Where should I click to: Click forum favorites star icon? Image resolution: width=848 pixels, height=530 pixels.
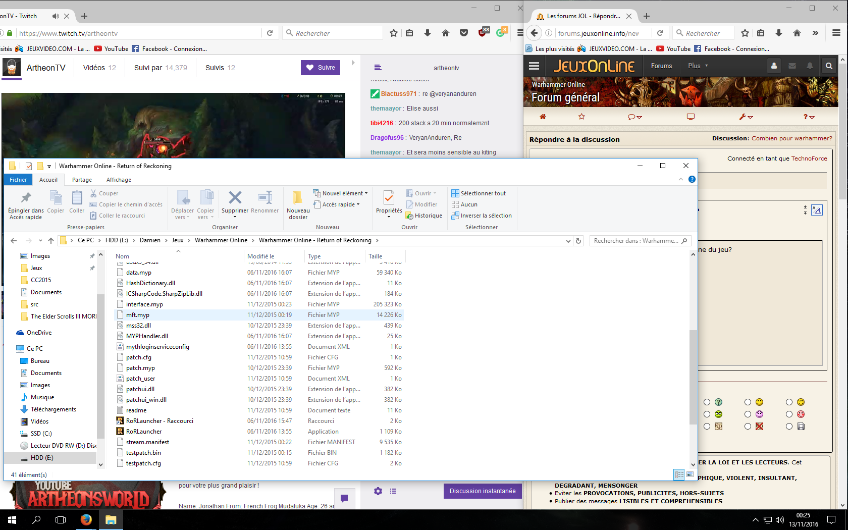581,117
